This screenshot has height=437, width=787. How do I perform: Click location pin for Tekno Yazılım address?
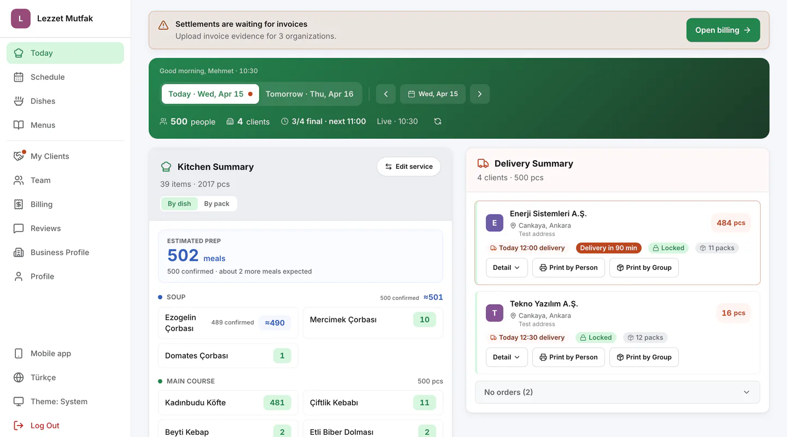[x=513, y=316]
